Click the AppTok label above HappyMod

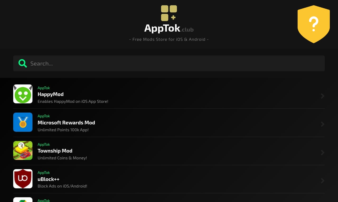coord(44,88)
